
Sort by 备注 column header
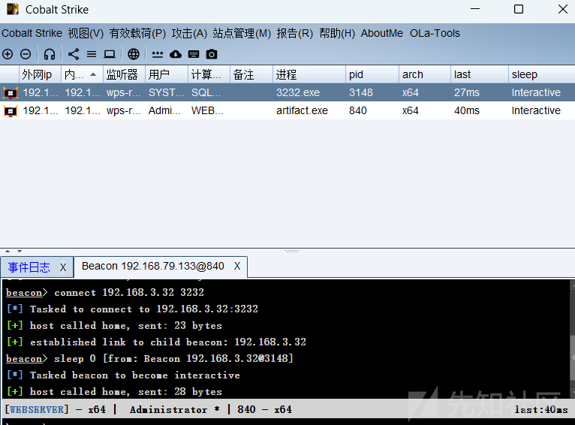pyautogui.click(x=251, y=74)
